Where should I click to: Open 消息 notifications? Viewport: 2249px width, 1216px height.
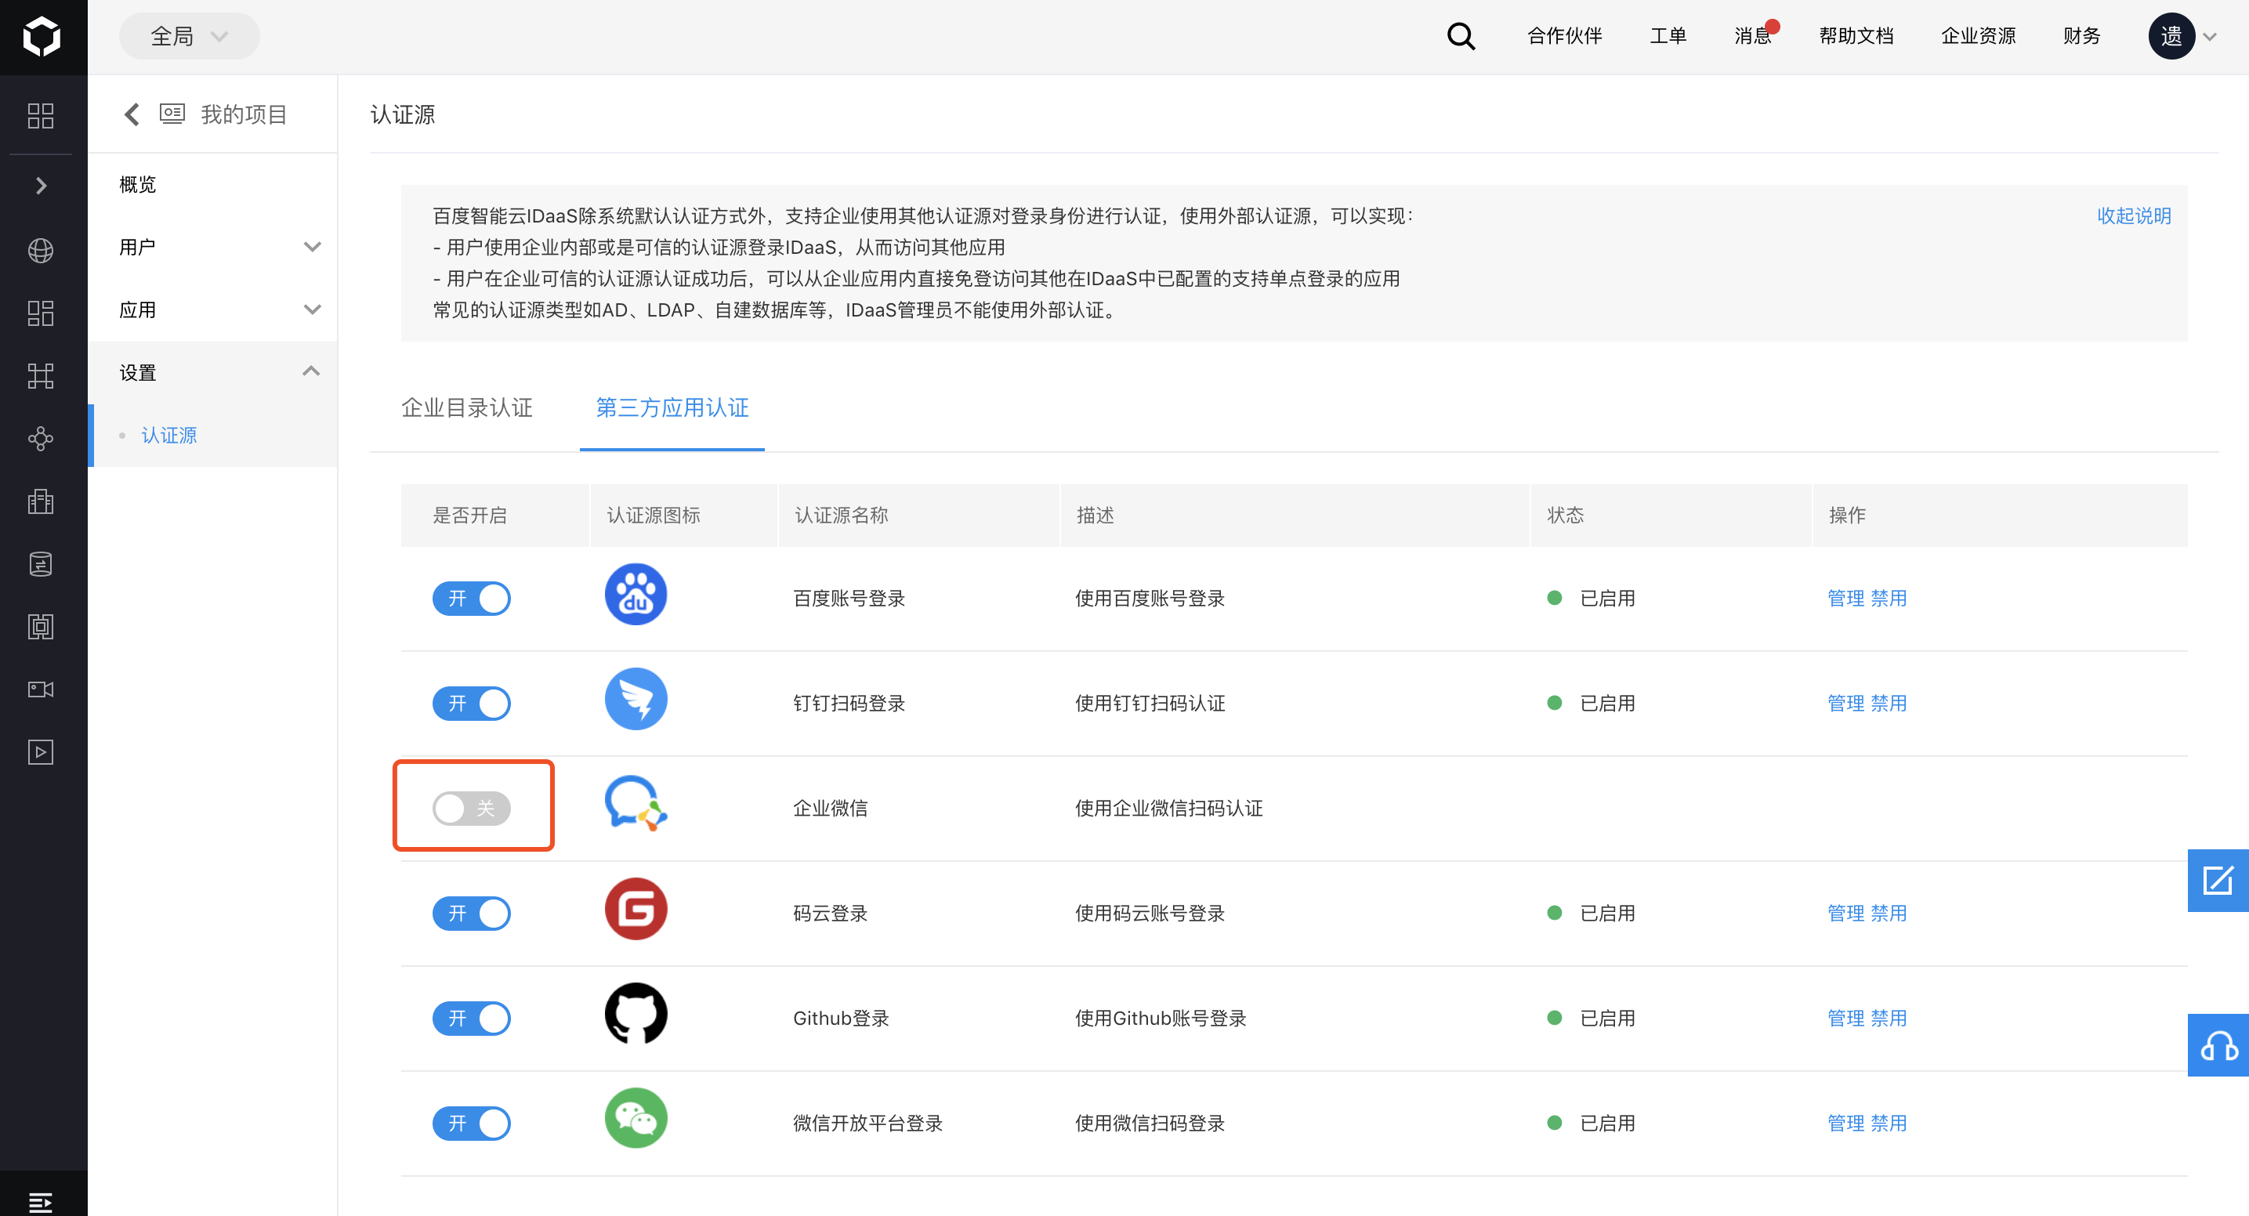[1753, 36]
